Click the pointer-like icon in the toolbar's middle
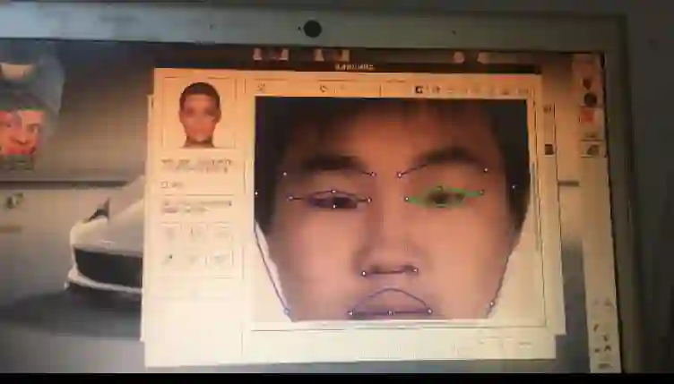 pos(324,89)
